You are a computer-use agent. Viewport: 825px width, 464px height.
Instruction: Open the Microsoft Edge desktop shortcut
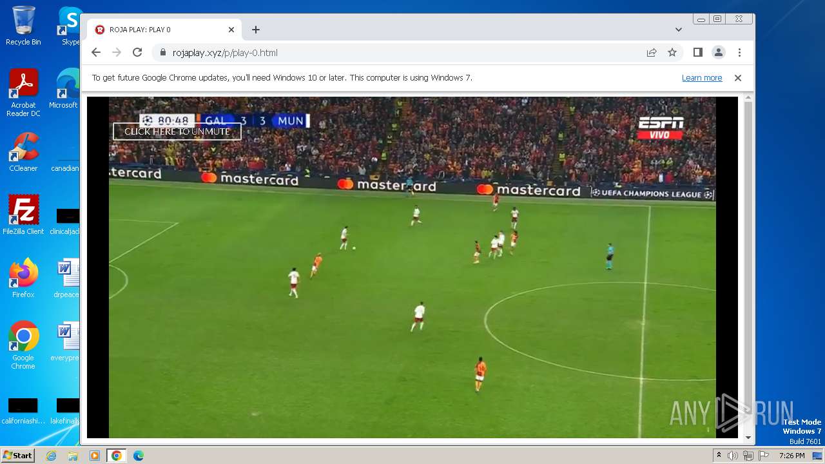(66, 89)
